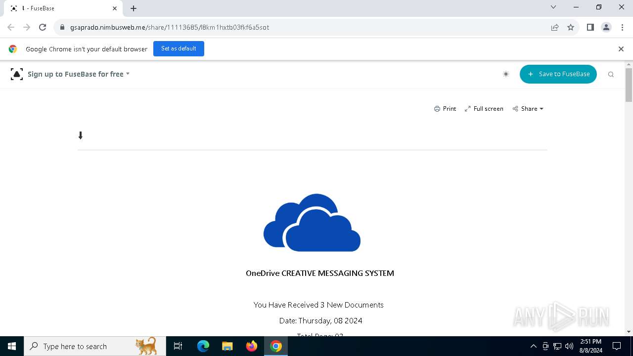
Task: Click the lock icon in address bar
Action: (x=62, y=27)
